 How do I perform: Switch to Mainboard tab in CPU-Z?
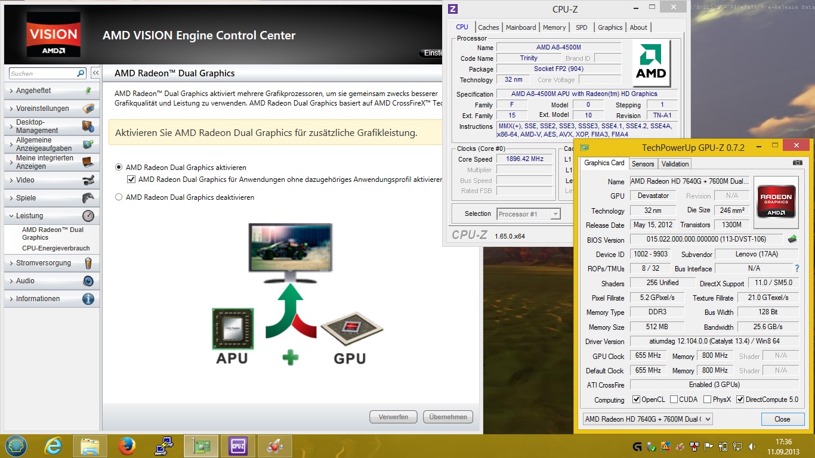tap(521, 27)
